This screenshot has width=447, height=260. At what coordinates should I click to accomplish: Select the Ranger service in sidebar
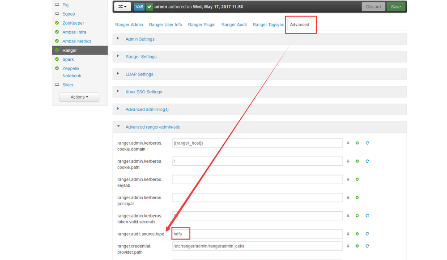pyautogui.click(x=80, y=50)
